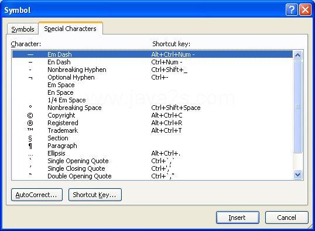Click the pilcrow ¶ glyph

pos(30,146)
